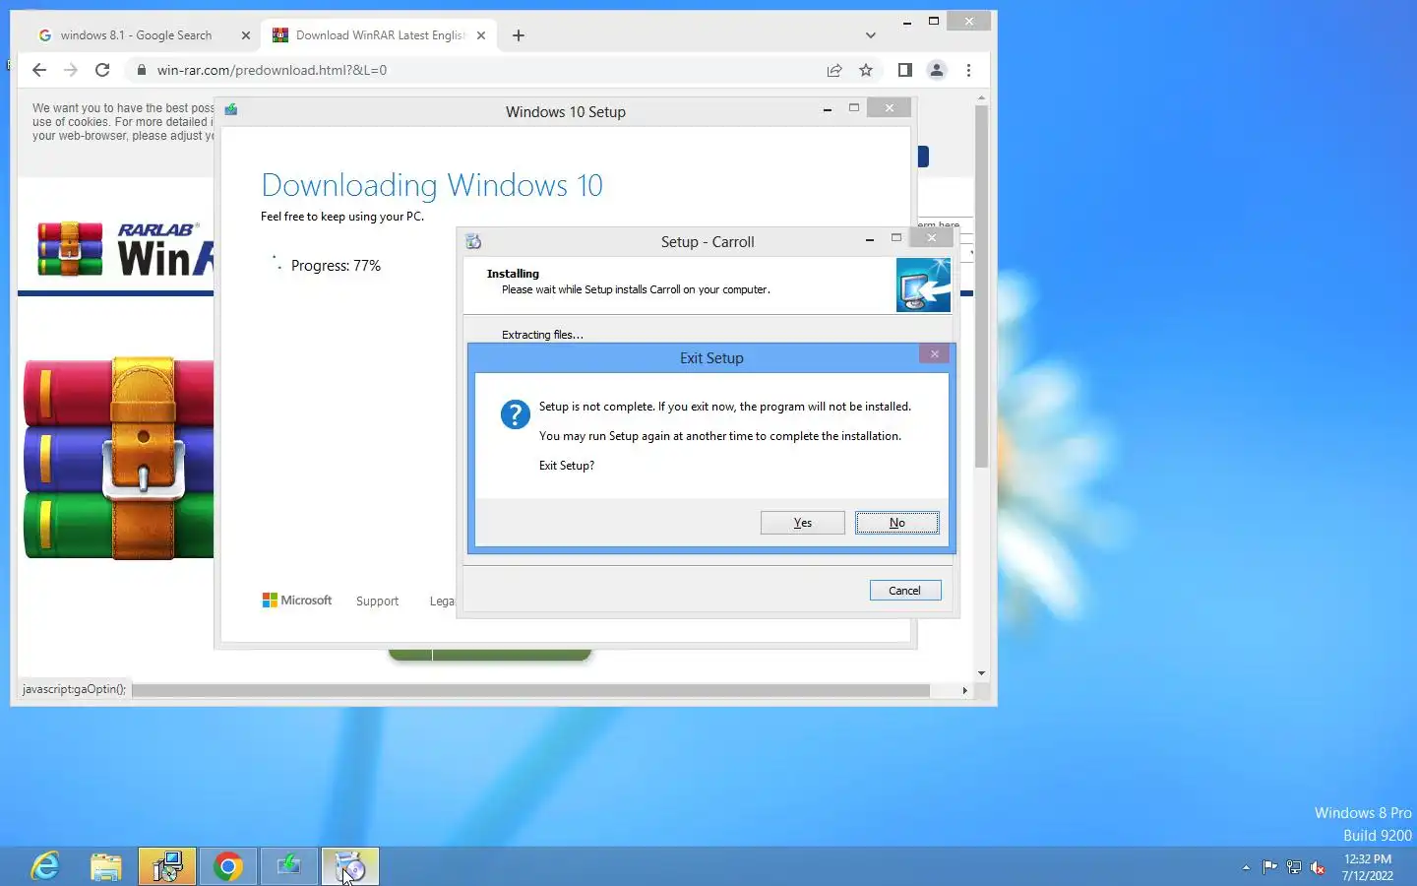
Task: Click Windows 10 Setup title bar icon
Action: (231, 110)
